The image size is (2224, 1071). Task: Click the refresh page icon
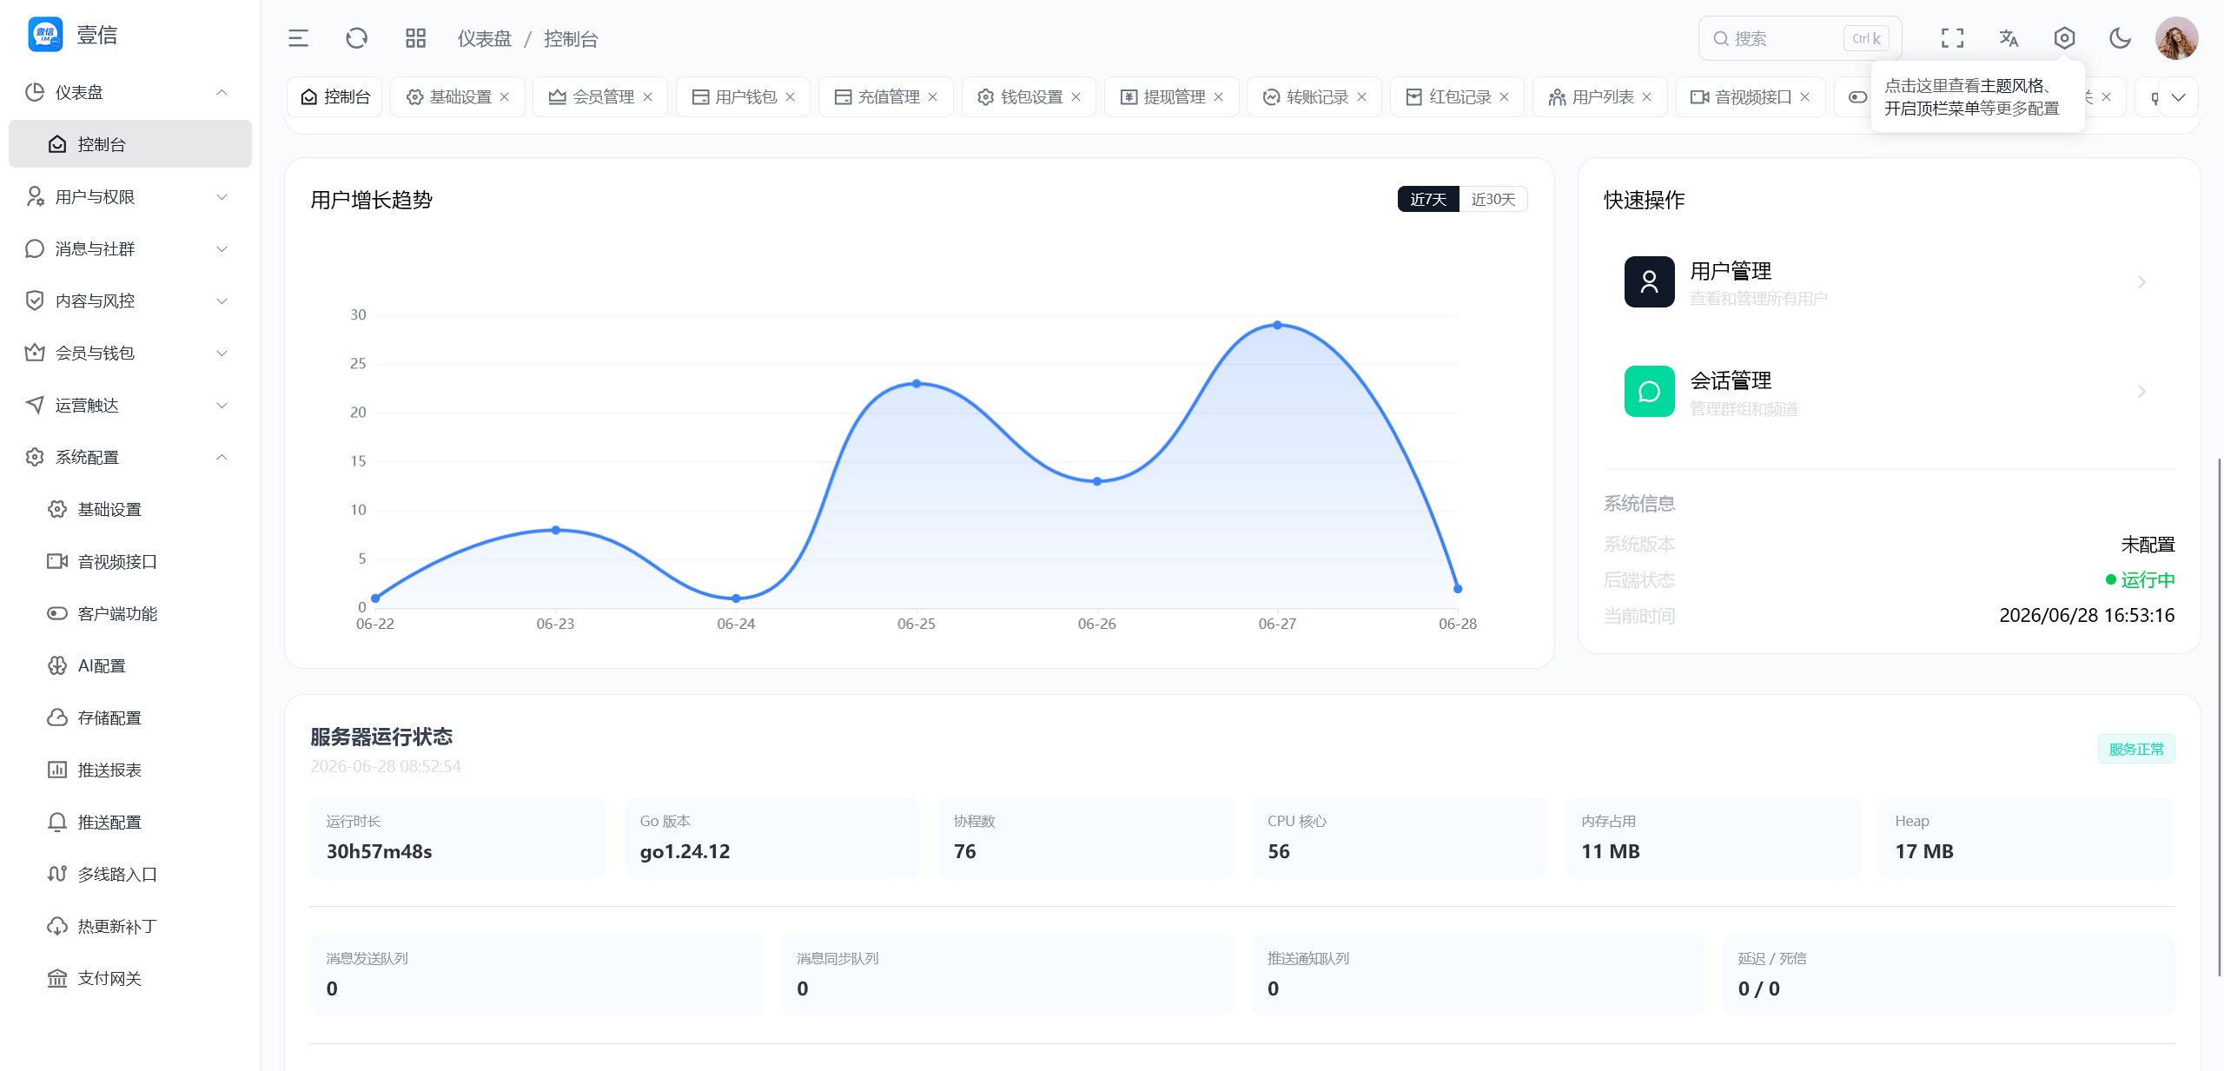point(356,38)
